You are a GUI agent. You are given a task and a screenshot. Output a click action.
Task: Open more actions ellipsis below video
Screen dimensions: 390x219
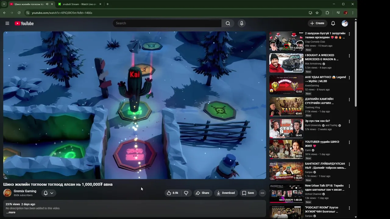(x=262, y=193)
